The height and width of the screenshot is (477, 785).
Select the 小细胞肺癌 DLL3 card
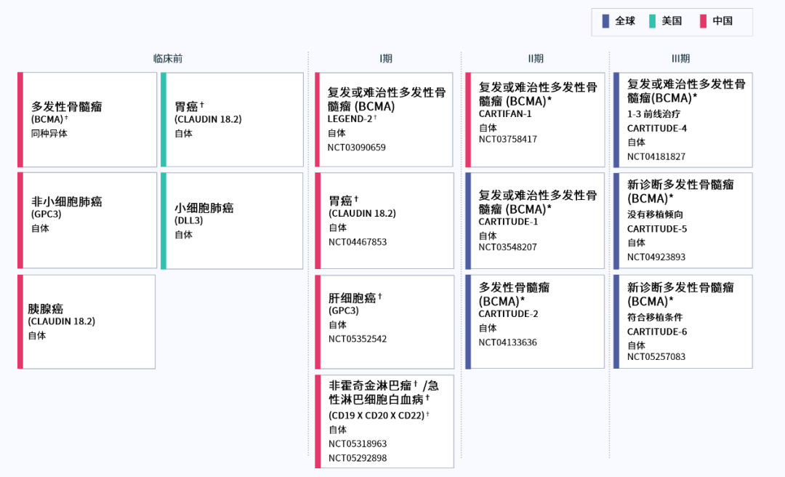(232, 220)
